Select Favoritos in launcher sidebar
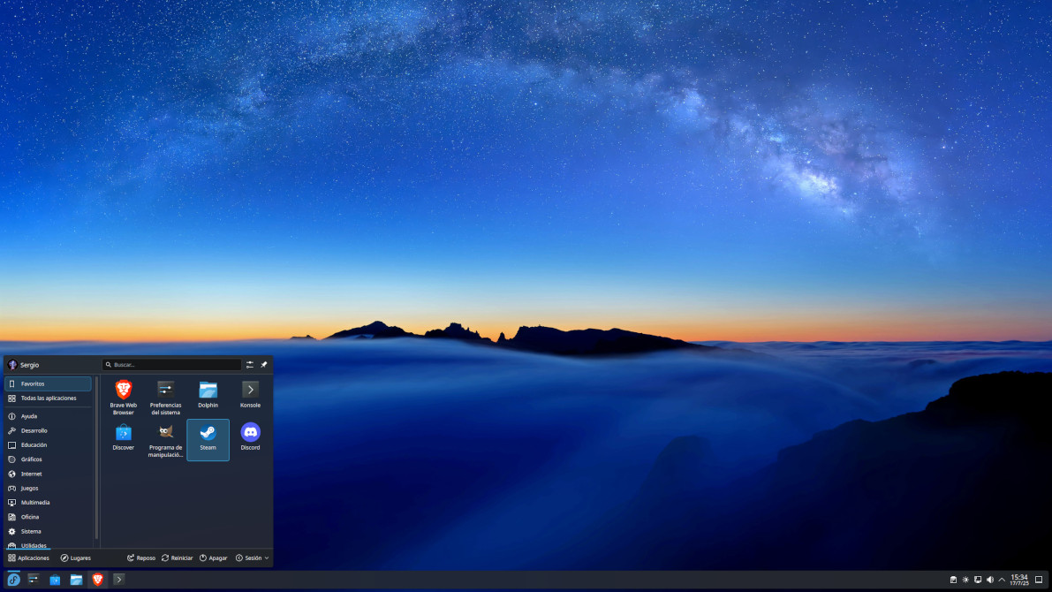1052x592 pixels. 48,384
